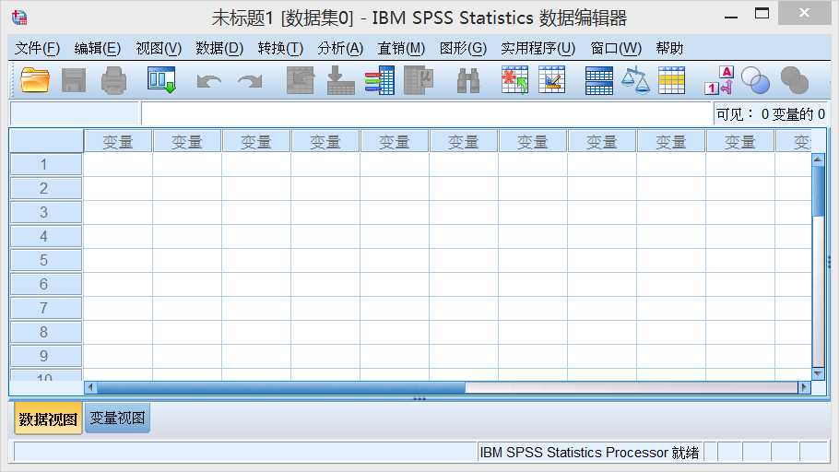Close the SPSS data editor window

(804, 13)
